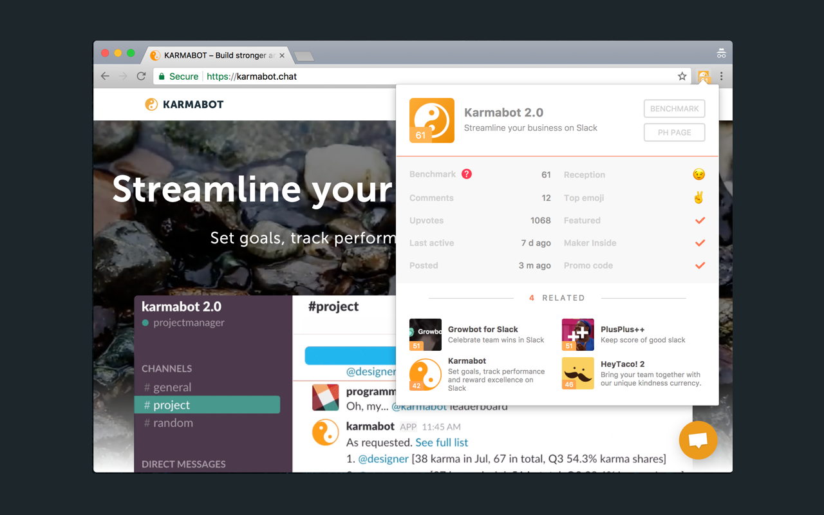This screenshot has height=515, width=824.
Task: Click the Promo code checkmark
Action: (700, 265)
